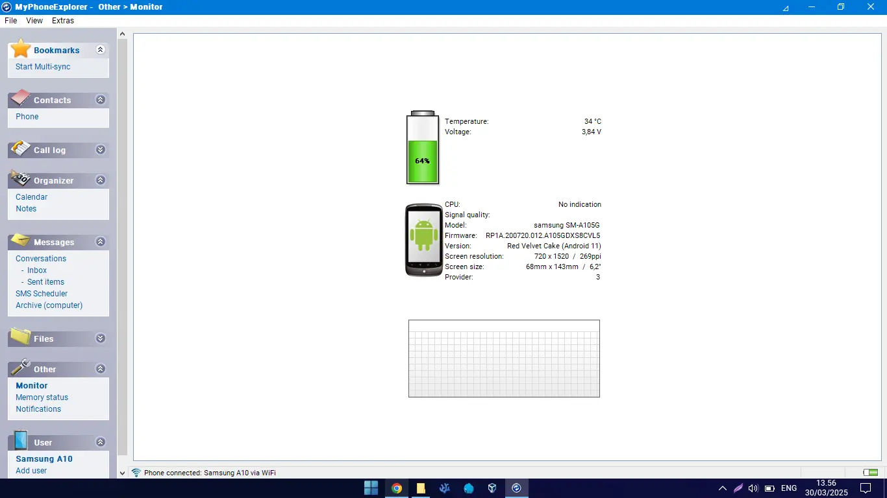Viewport: 887px width, 498px height.
Task: Open the SMS Scheduler
Action: click(42, 294)
